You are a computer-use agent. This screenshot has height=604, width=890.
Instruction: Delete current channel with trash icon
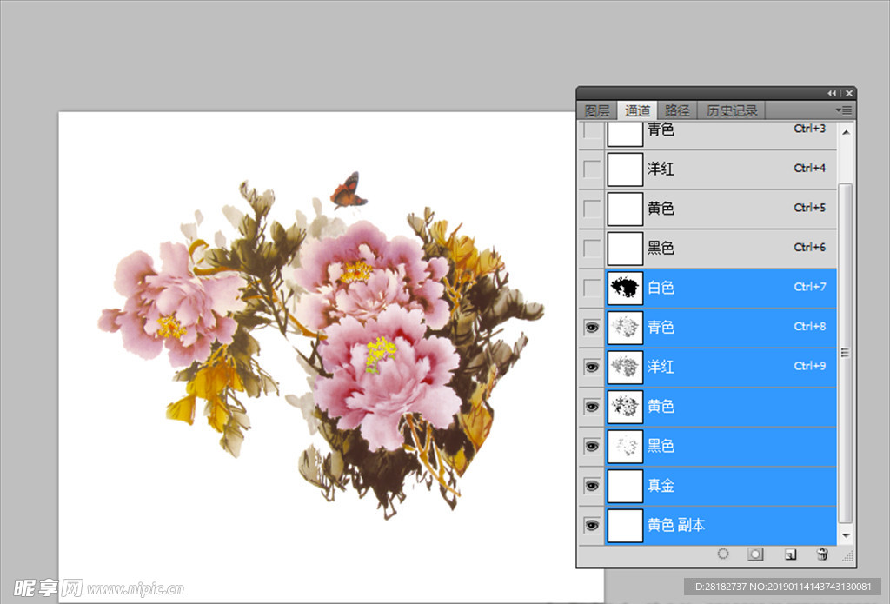pyautogui.click(x=822, y=554)
